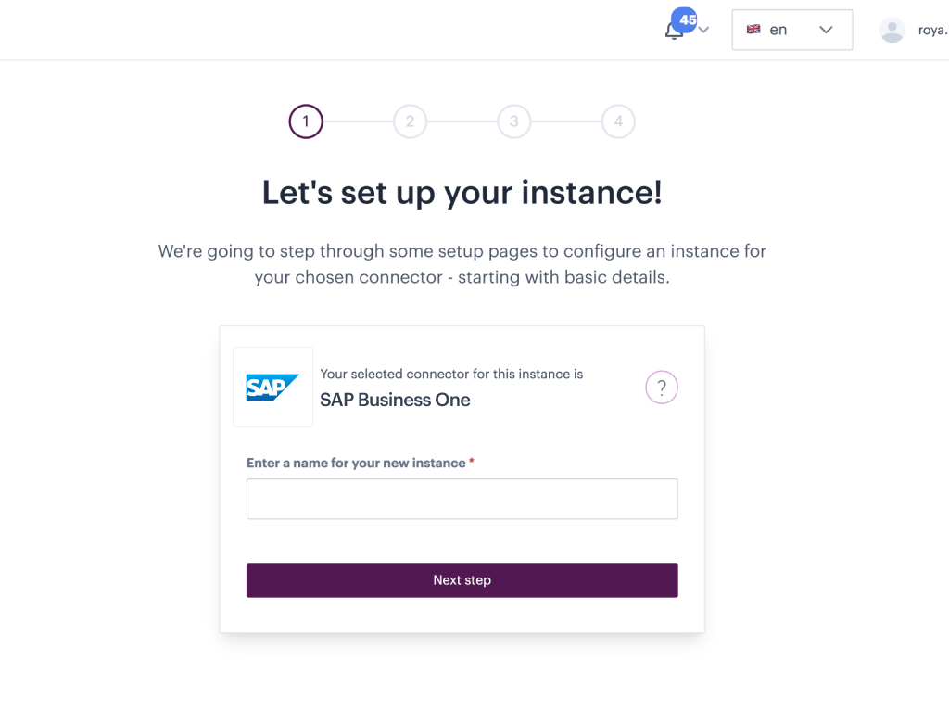Click 'Enter a name for your new instance' label
This screenshot has width=949, height=712.
coord(356,463)
